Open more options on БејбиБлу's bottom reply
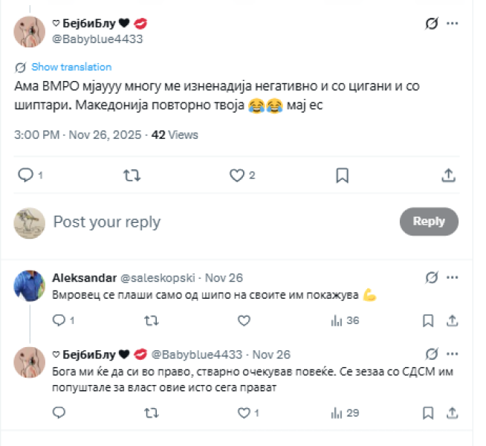486x446 pixels. click(452, 354)
